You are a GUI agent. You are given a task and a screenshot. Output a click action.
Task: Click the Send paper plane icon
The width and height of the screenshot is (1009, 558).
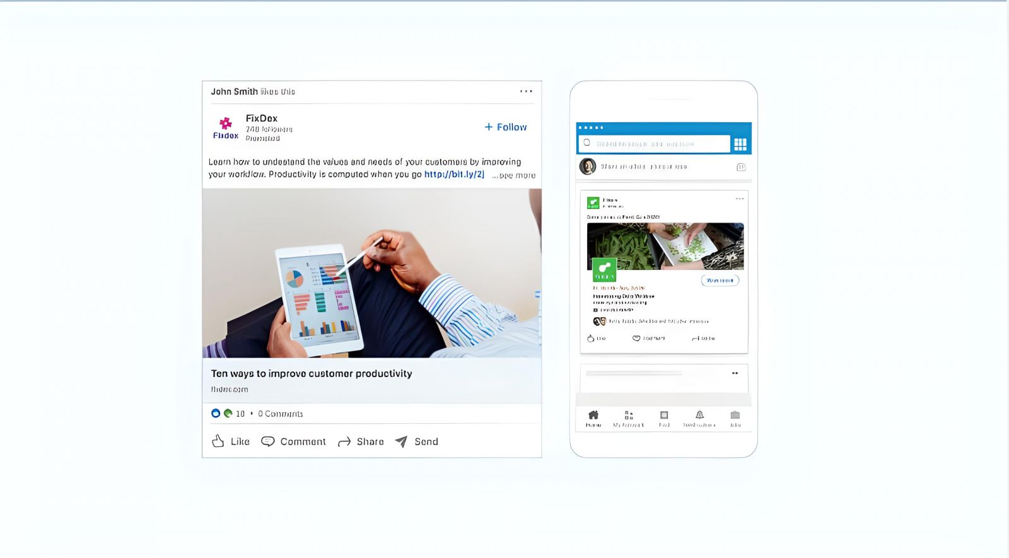click(401, 441)
